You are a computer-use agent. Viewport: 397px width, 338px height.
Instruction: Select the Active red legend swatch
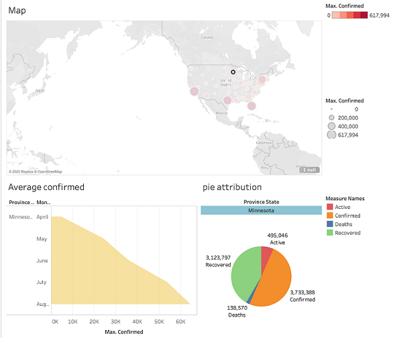(x=330, y=207)
